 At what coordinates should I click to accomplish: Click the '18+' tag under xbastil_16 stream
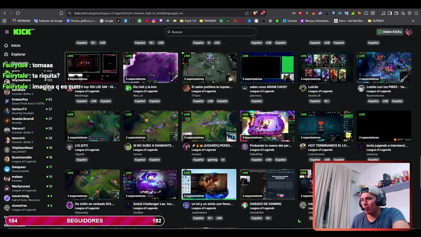[326, 101]
